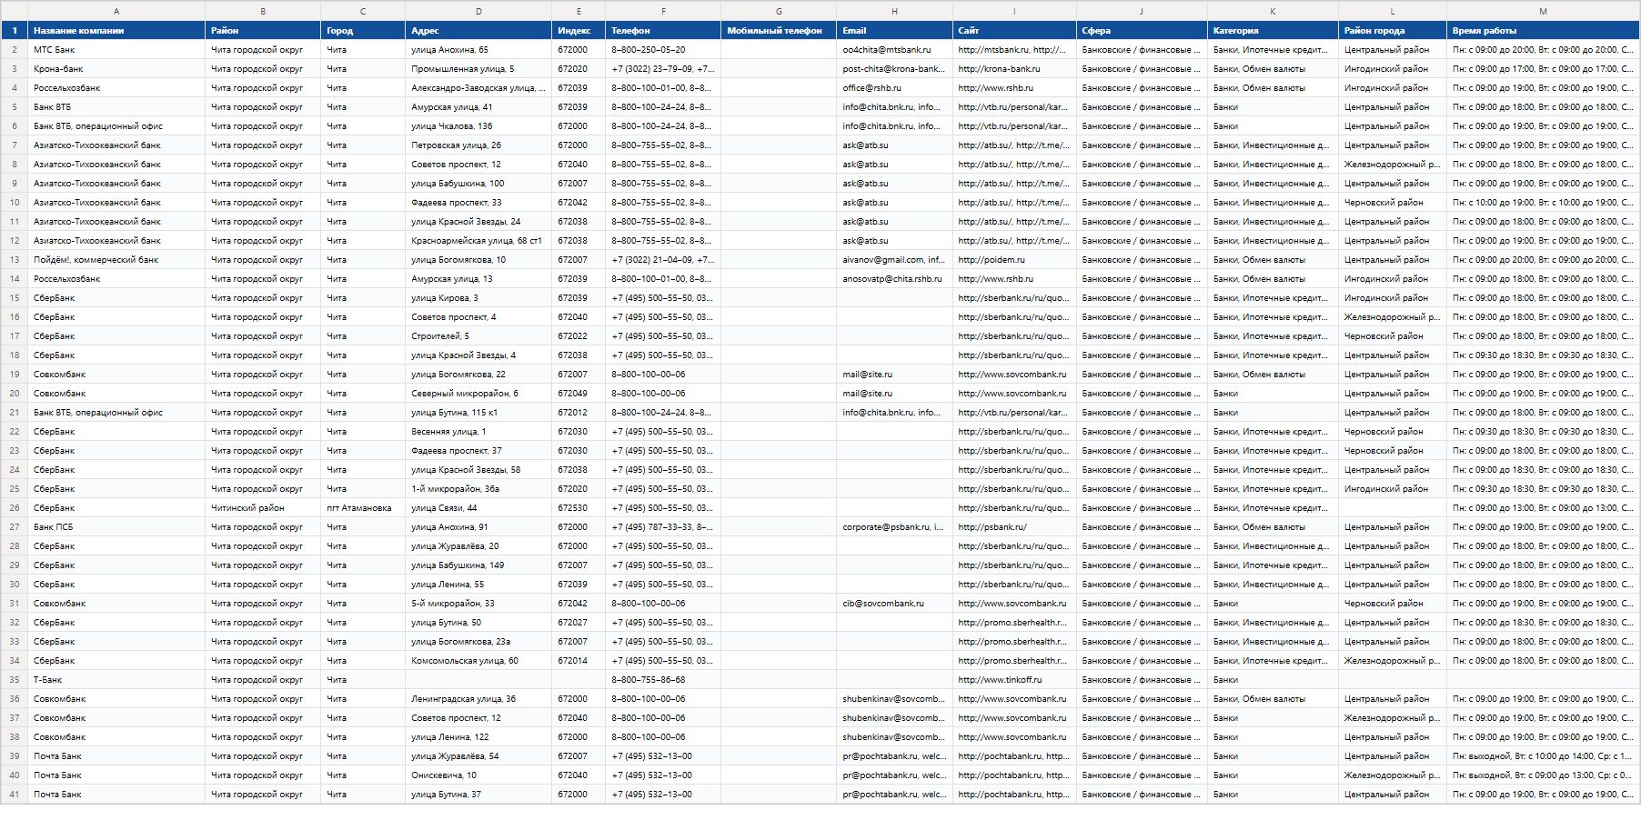Viewport: 1641px width, 820px height.
Task: Click address 'улица Бутина, 37'
Action: 478,795
